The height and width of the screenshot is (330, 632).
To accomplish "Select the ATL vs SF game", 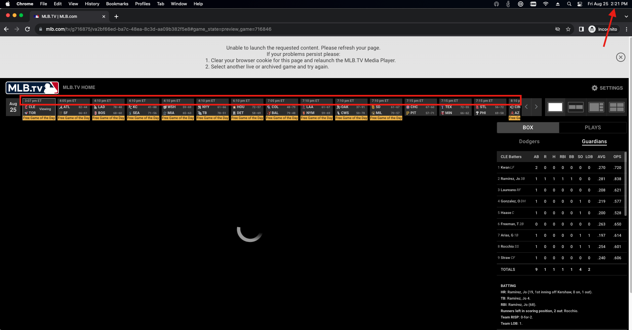I will (x=74, y=109).
